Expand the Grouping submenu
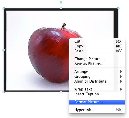 (97, 76)
